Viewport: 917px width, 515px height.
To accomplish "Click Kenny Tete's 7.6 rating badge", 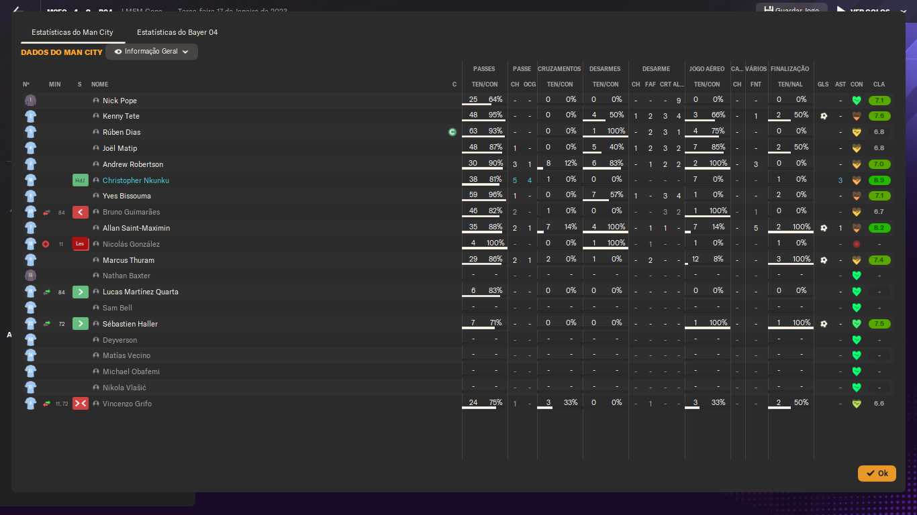I will (x=879, y=116).
